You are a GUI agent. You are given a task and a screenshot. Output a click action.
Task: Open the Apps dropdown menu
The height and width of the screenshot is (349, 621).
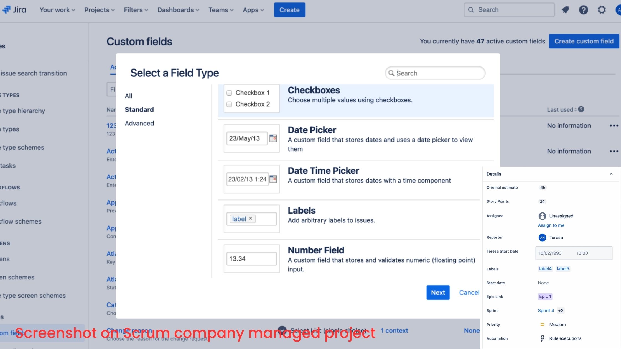tap(253, 10)
